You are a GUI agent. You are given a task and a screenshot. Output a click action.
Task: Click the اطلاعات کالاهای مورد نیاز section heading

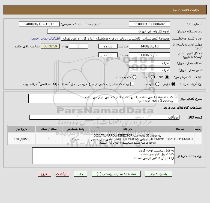[x=182, y=108]
